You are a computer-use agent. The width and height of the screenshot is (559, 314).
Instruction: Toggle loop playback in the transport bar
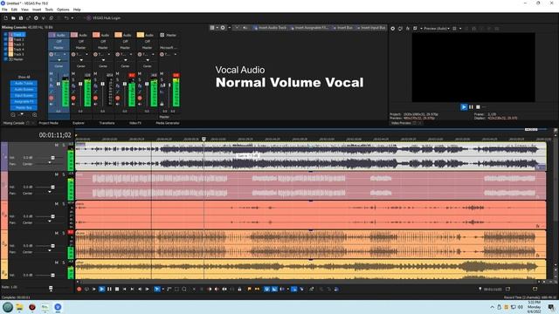[x=86, y=289]
